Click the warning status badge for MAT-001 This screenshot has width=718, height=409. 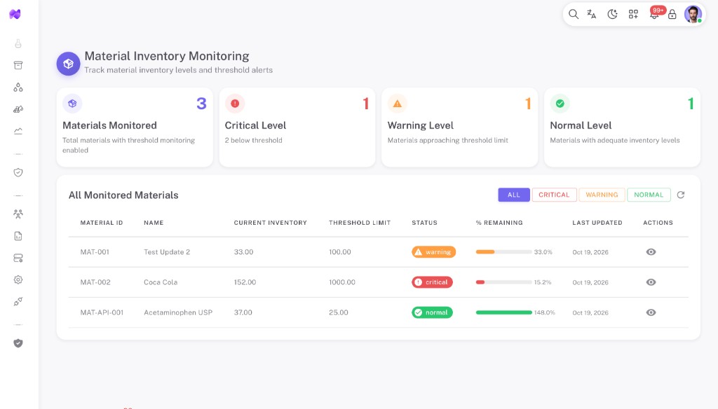click(x=433, y=252)
